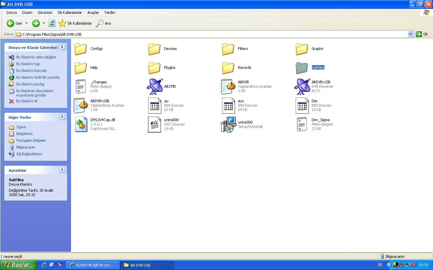Click the address bar path field
The width and height of the screenshot is (433, 270).
click(211, 34)
